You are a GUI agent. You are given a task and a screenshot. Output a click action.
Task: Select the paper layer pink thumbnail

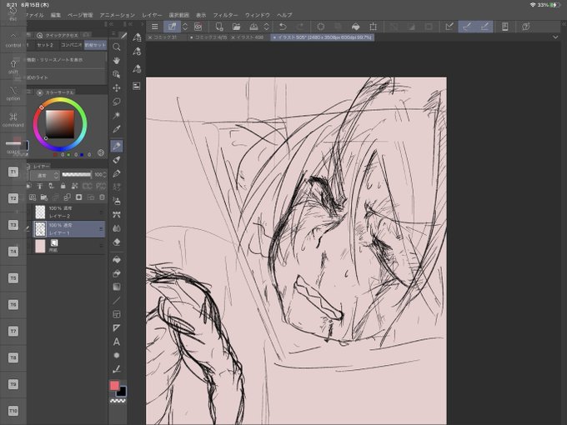(40, 246)
